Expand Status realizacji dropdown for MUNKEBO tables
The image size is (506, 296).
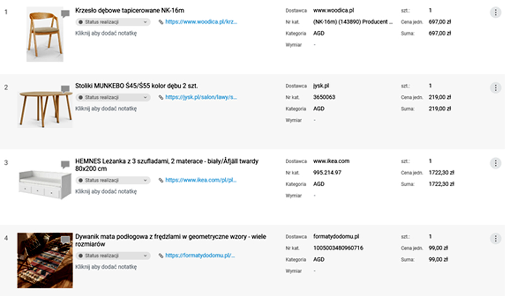pyautogui.click(x=112, y=97)
